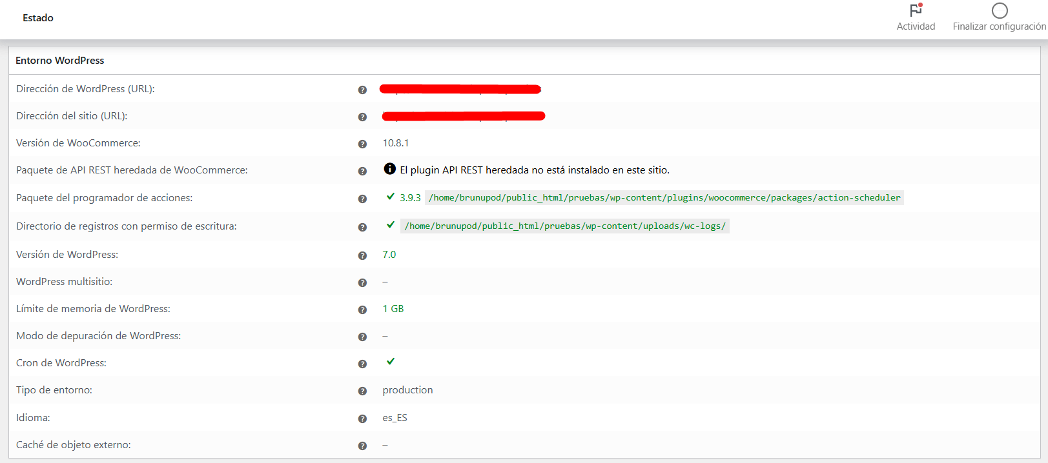Click help icon for Dirección de WordPress (URL)
This screenshot has height=463, width=1048.
(x=362, y=90)
